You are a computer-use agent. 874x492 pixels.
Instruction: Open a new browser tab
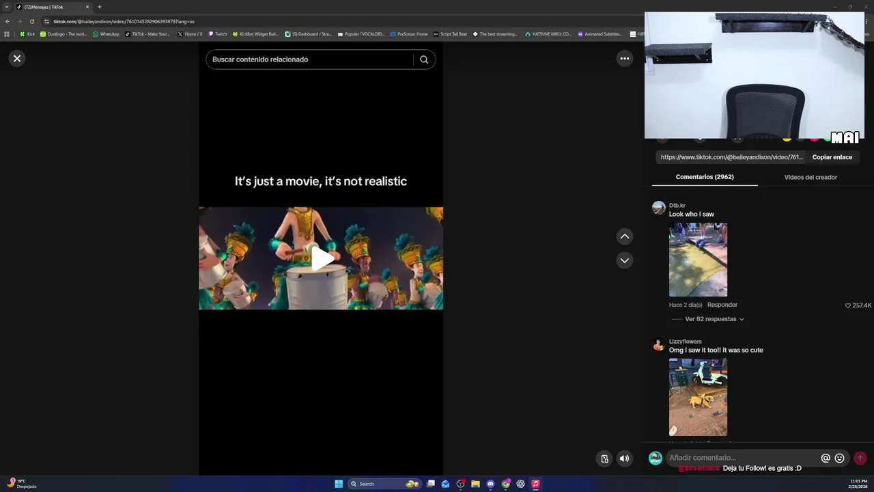click(99, 7)
